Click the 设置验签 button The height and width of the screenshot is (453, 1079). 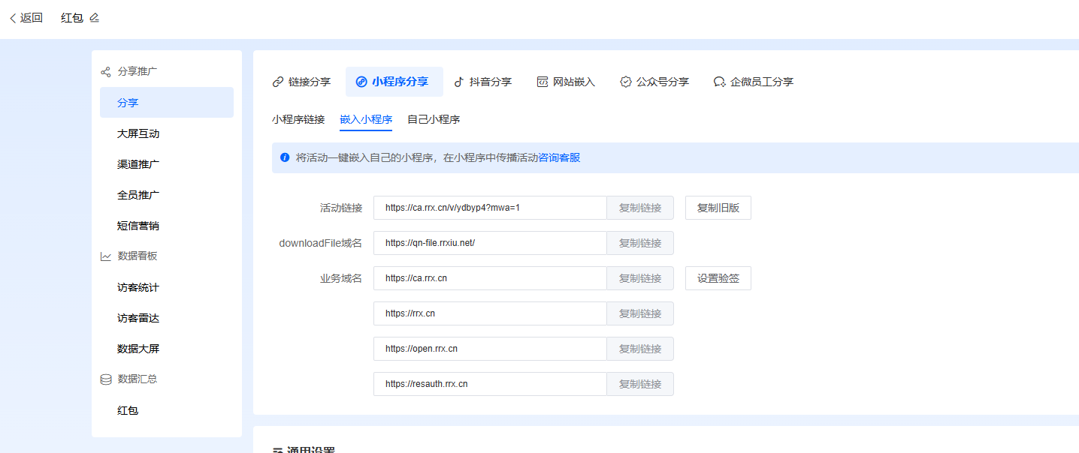click(x=718, y=278)
